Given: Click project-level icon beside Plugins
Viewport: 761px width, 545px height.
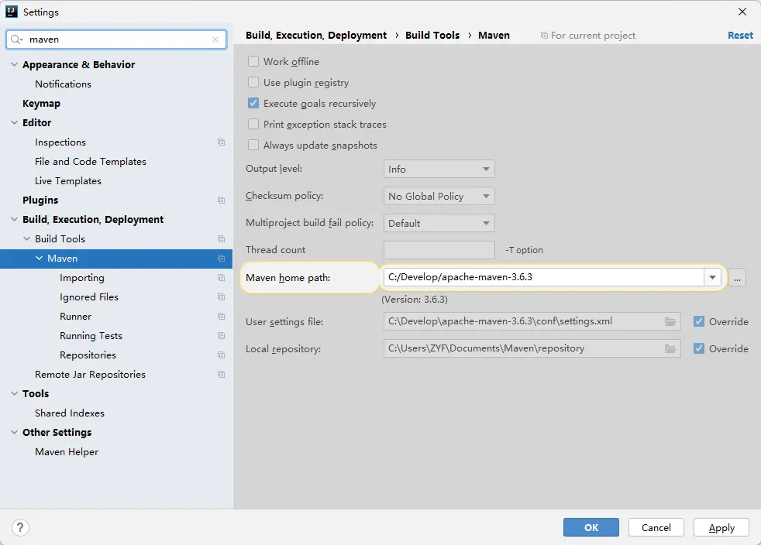Looking at the screenshot, I should coord(221,201).
